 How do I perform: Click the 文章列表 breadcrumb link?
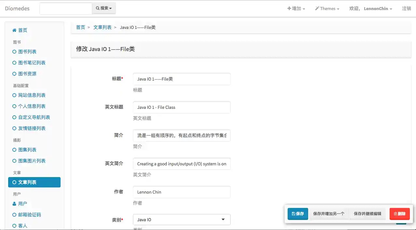[x=102, y=27]
